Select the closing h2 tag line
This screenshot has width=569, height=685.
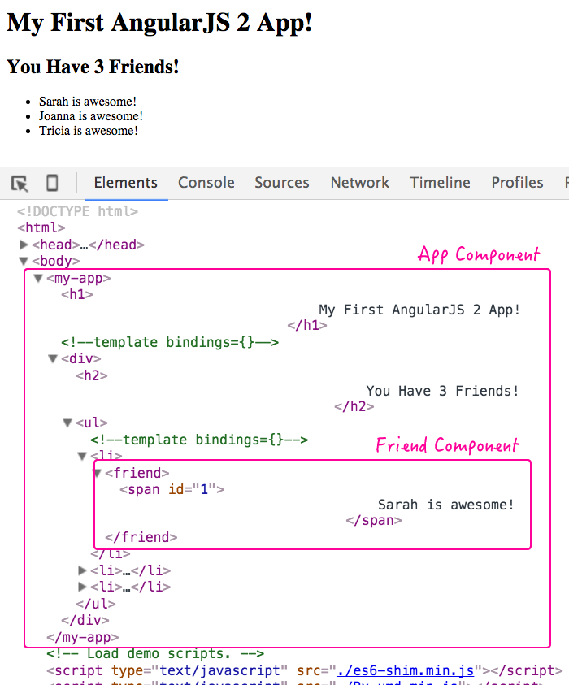pyautogui.click(x=354, y=407)
